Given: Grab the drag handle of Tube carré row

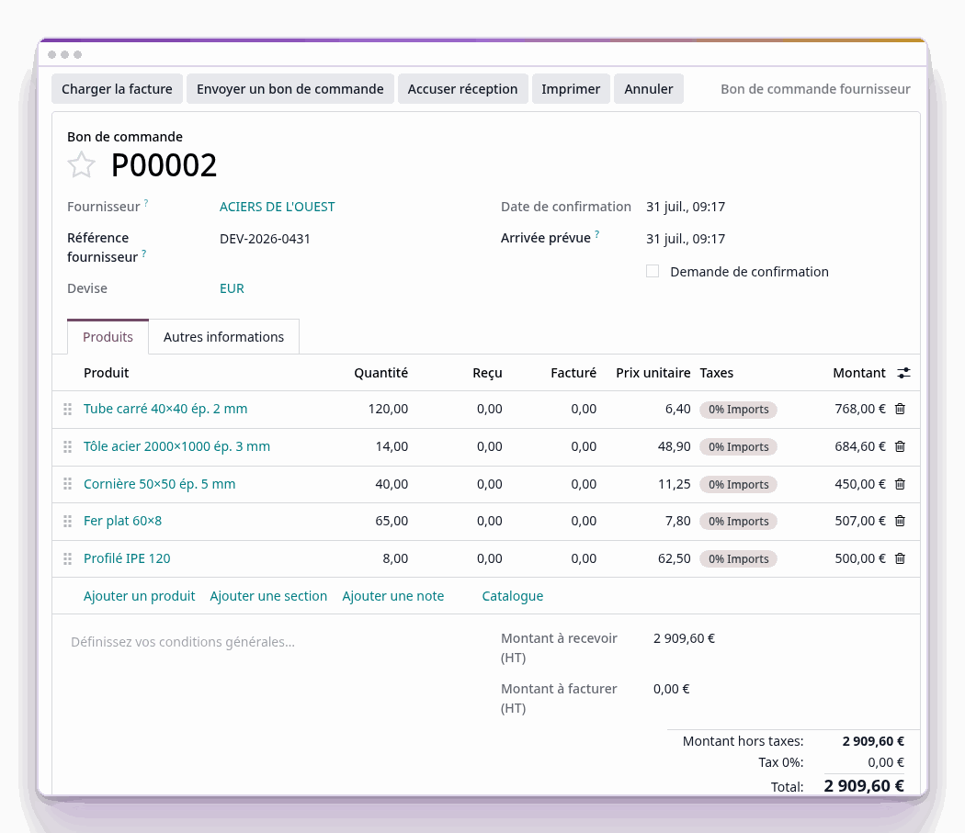Looking at the screenshot, I should point(68,409).
